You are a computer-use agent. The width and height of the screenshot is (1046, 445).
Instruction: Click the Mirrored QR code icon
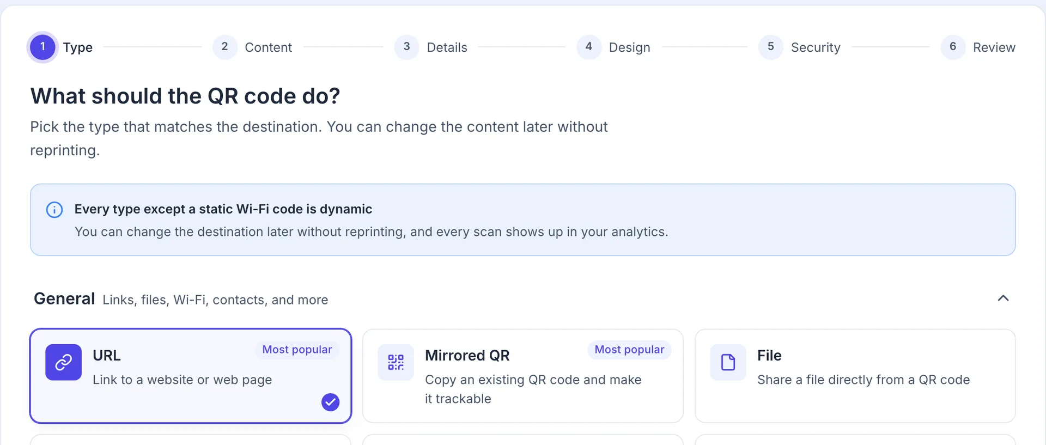pyautogui.click(x=396, y=362)
